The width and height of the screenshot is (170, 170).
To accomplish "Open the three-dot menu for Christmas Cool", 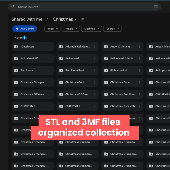I will point(95,82).
